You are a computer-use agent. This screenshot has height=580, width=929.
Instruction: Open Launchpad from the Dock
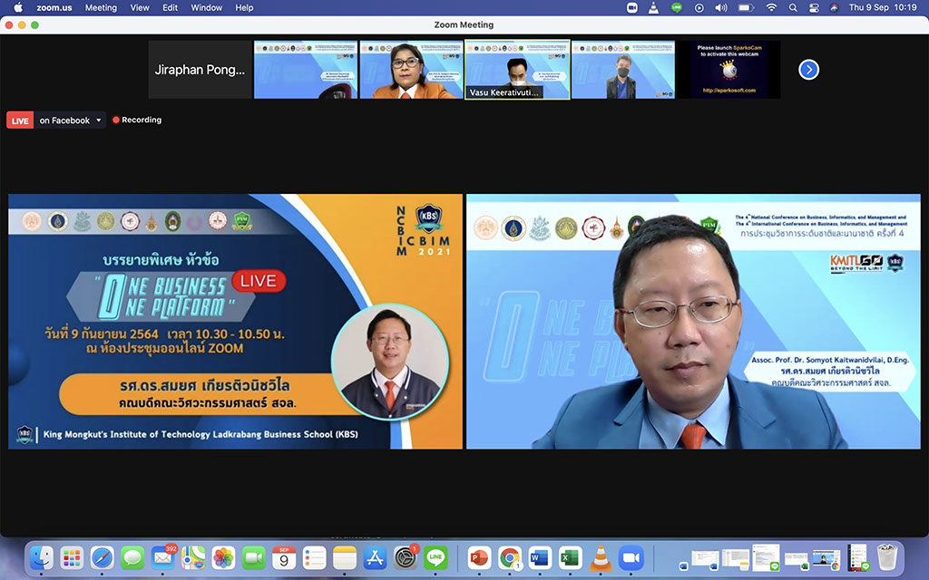tap(72, 558)
